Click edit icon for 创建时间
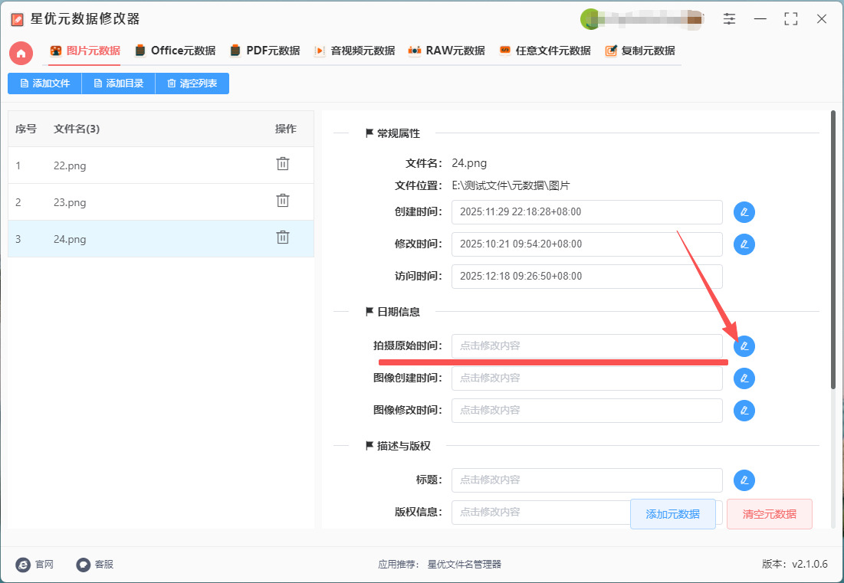 [x=744, y=212]
